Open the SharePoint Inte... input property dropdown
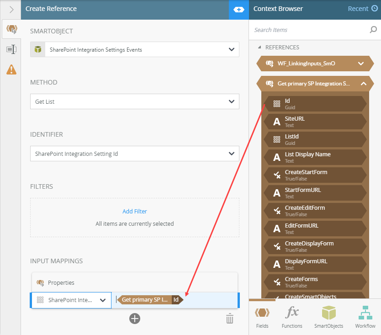Image resolution: width=381 pixels, height=335 pixels. [x=71, y=300]
